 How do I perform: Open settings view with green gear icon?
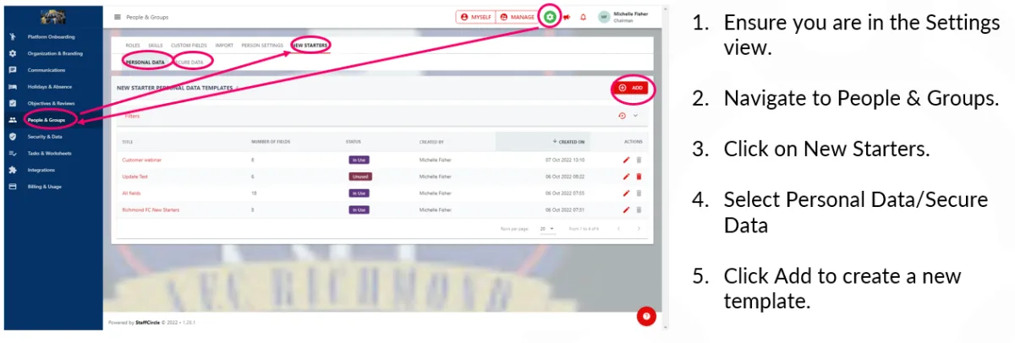[551, 17]
